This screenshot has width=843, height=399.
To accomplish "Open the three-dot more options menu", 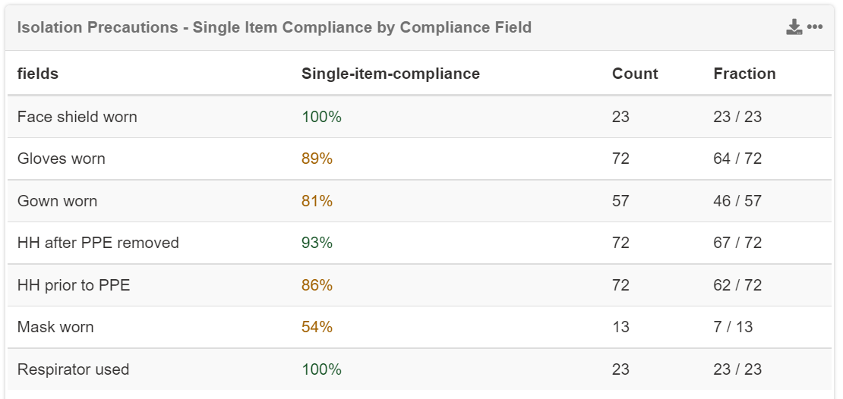I will [x=815, y=28].
